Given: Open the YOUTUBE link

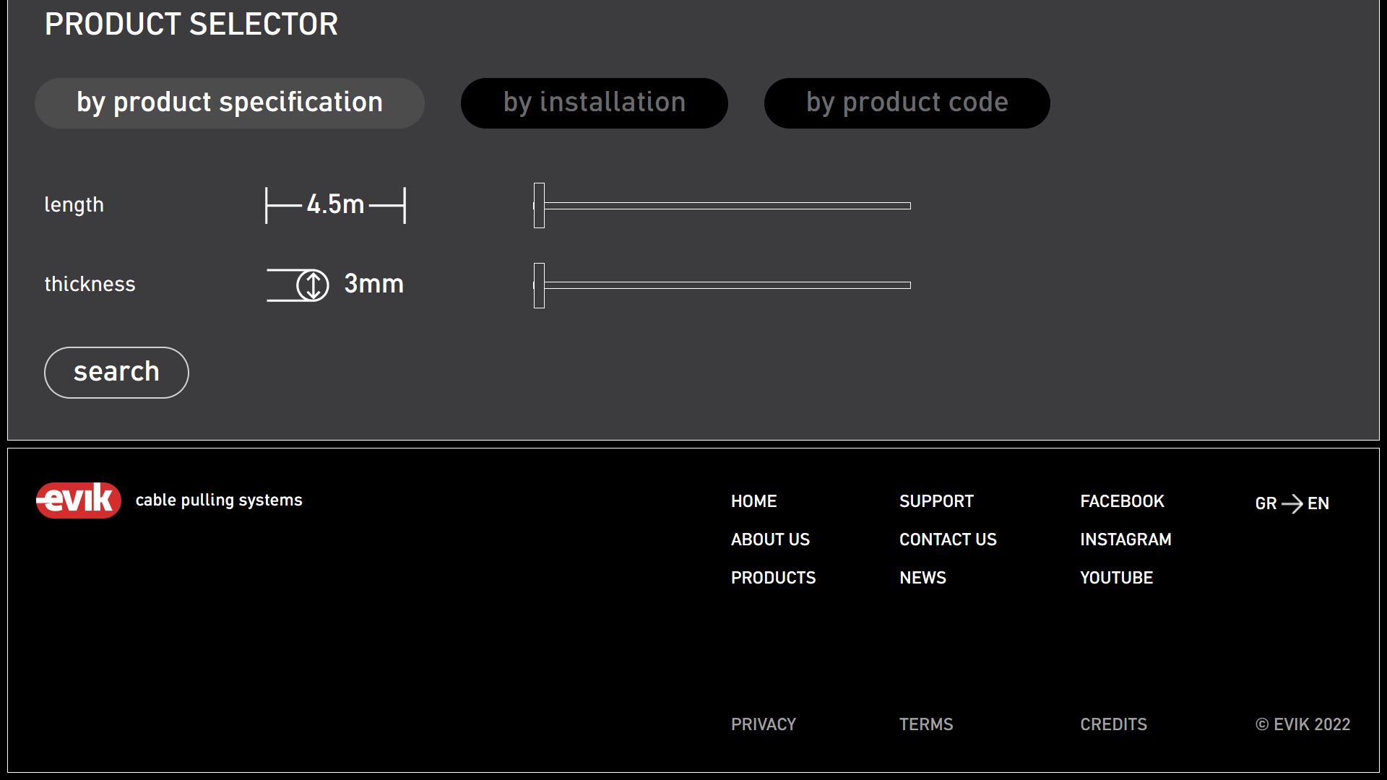Looking at the screenshot, I should point(1116,578).
